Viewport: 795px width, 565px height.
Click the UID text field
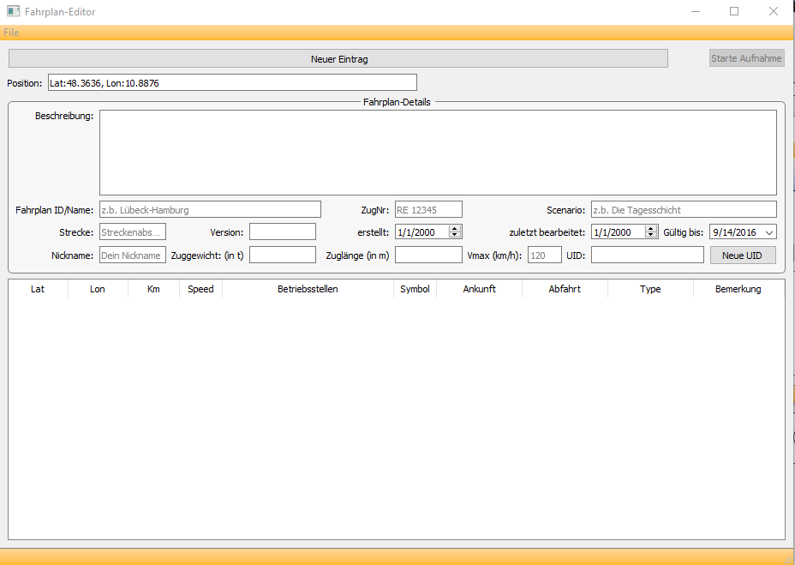coord(647,255)
